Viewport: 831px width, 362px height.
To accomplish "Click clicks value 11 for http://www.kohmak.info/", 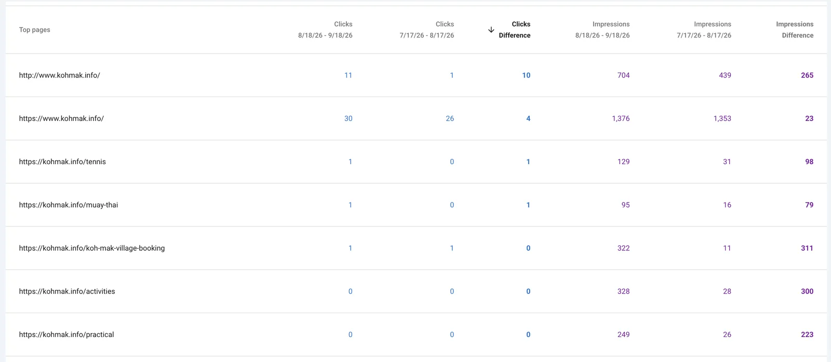I will coord(348,75).
